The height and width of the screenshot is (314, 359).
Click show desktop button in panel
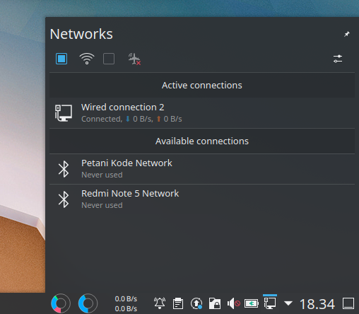point(348,303)
